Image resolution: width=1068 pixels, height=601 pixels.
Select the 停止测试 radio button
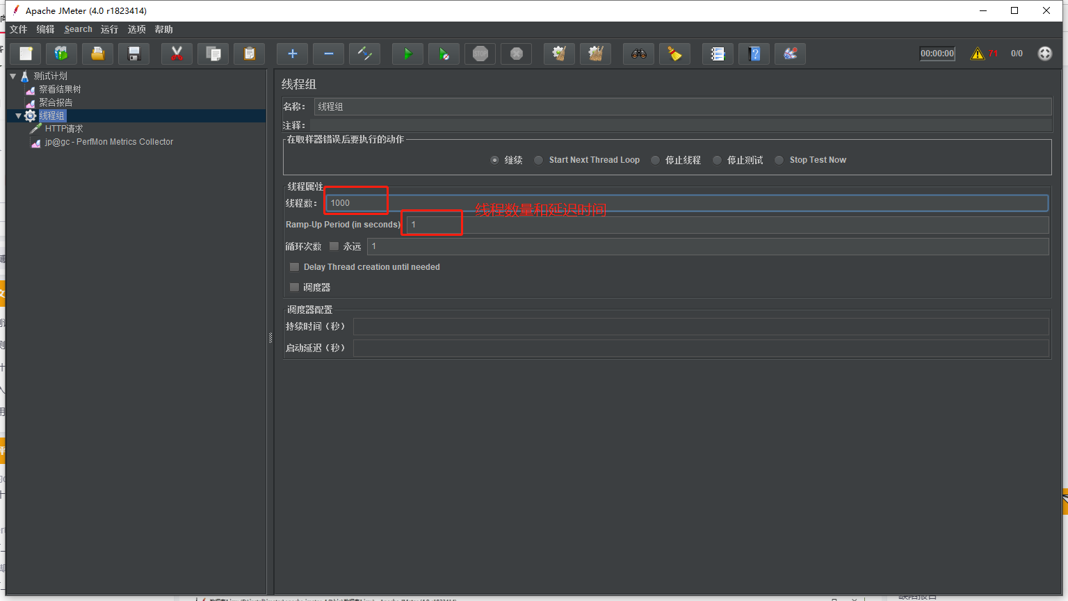pos(717,160)
